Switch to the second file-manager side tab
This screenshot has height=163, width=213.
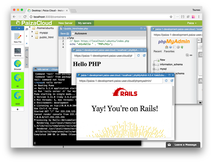tap(27, 51)
